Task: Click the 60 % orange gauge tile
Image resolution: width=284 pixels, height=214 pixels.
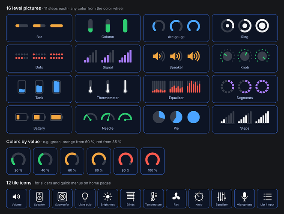Action: point(72,161)
